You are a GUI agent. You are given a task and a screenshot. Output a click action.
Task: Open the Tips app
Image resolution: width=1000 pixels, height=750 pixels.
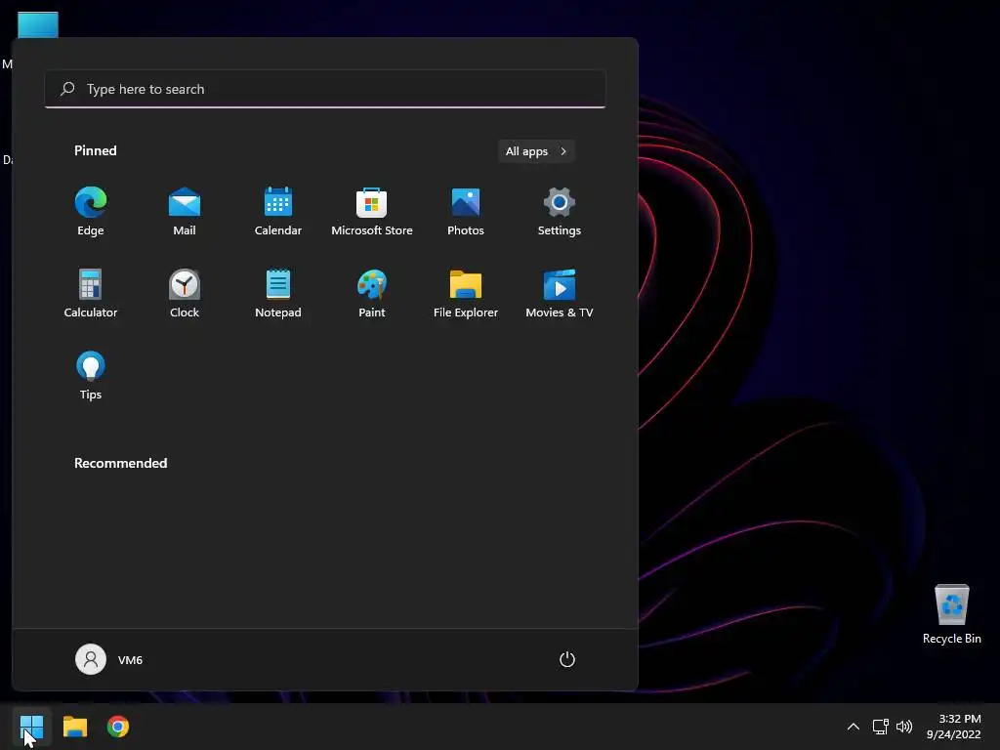tap(91, 376)
